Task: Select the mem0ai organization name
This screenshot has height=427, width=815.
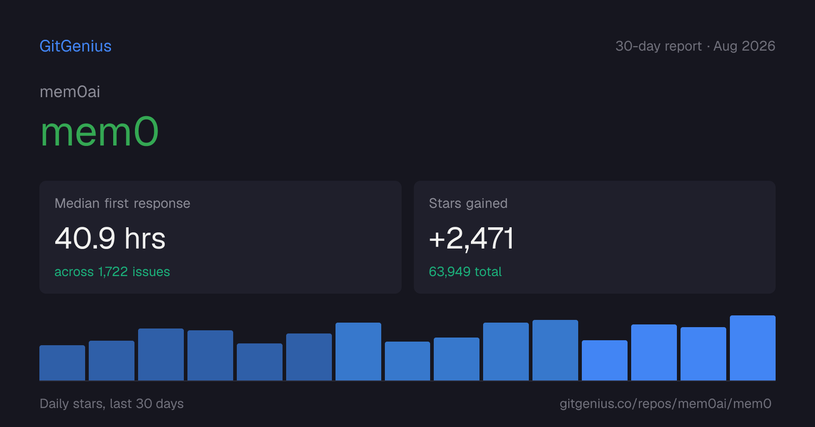Action: click(70, 92)
